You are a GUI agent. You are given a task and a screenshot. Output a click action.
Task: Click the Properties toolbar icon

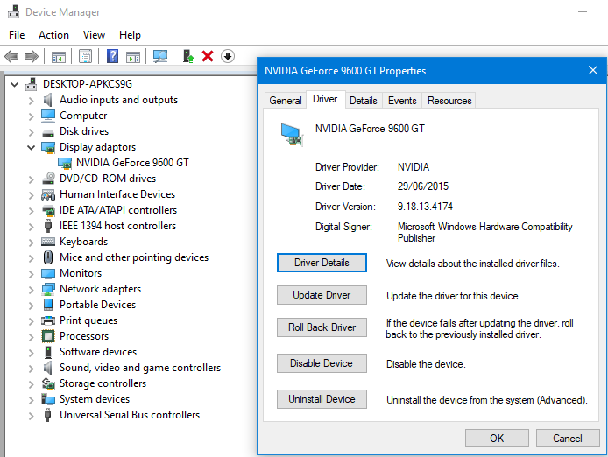tap(85, 57)
